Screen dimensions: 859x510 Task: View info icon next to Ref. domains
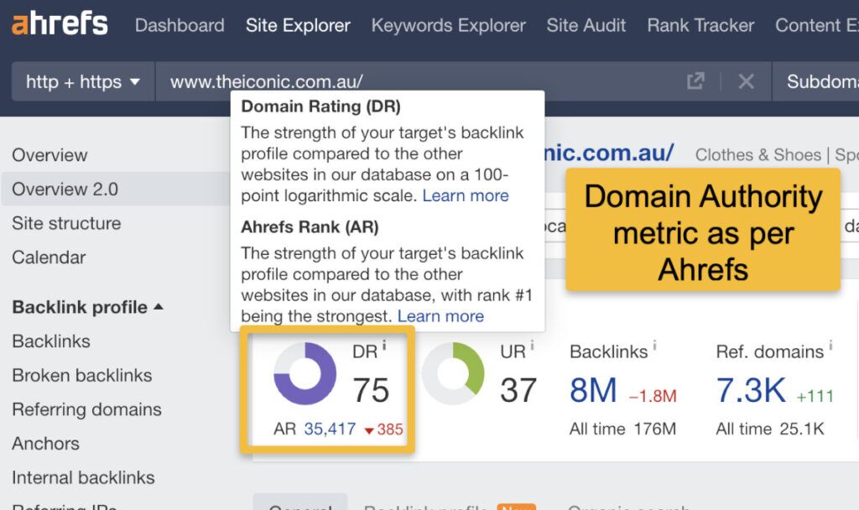[x=830, y=346]
